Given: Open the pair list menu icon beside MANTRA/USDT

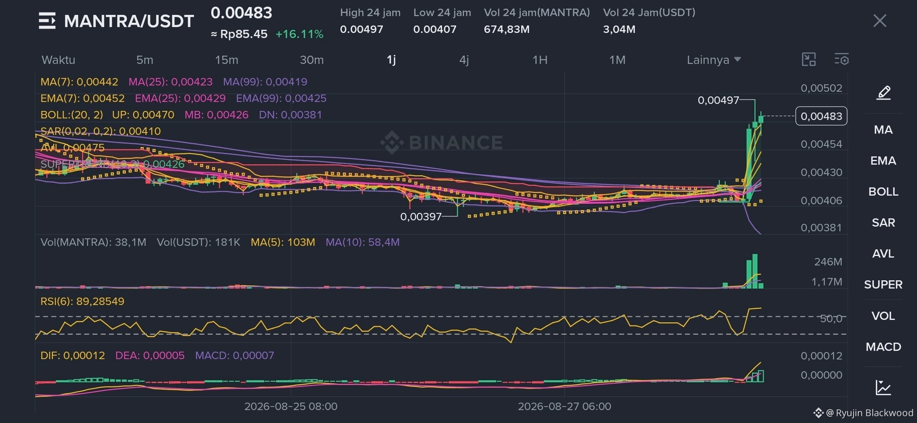Looking at the screenshot, I should tap(47, 21).
